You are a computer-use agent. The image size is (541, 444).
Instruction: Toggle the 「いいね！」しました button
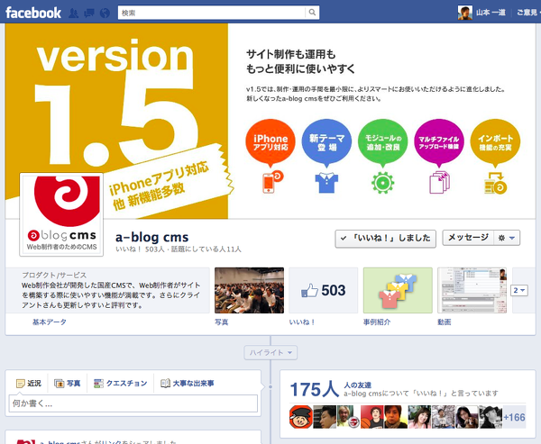point(385,238)
